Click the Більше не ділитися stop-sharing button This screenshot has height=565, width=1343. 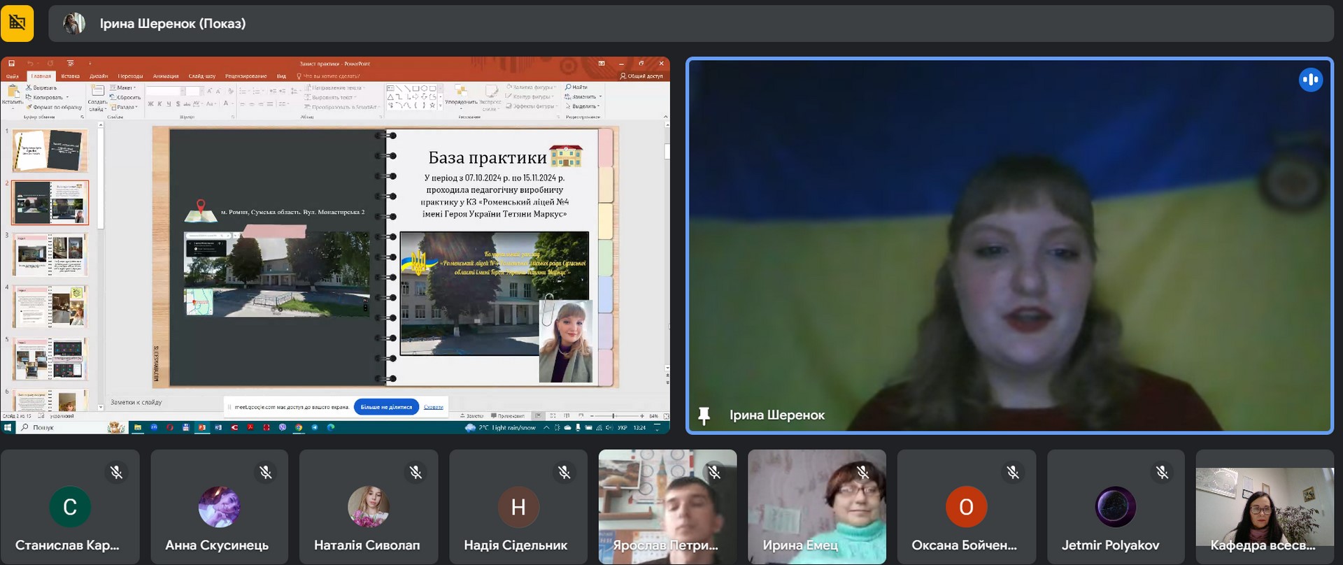click(386, 407)
